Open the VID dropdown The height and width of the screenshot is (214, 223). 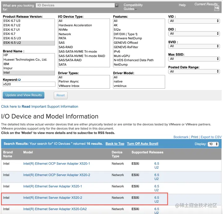194,21
